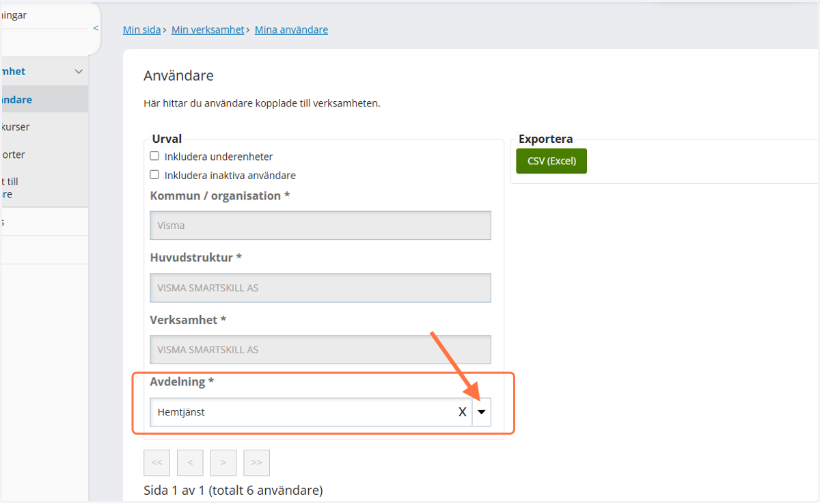This screenshot has width=820, height=503.
Task: Click the 'Sida 1 av 1 (totalt 6 användare)' text
Action: pyautogui.click(x=233, y=490)
